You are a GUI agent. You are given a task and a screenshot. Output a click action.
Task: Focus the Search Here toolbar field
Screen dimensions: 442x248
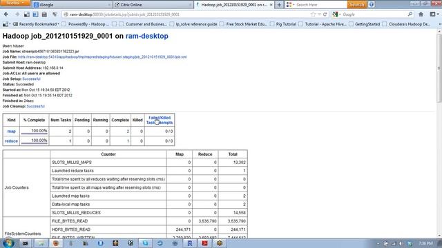tap(320, 5)
